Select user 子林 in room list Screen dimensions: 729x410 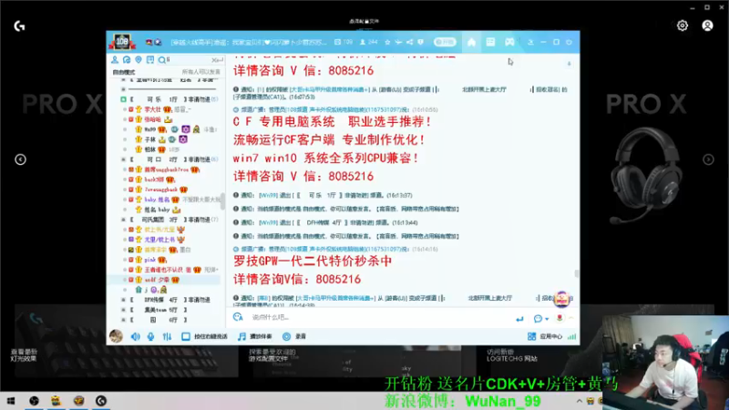point(149,139)
